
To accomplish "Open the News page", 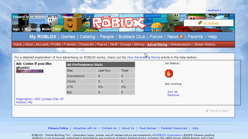I will [173, 37].
